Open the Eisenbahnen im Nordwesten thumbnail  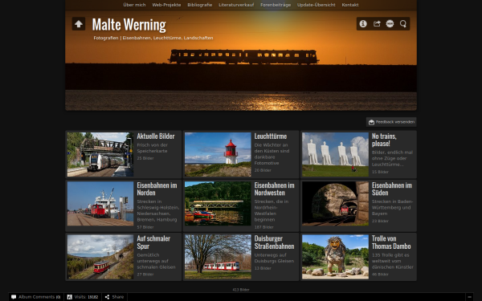[218, 204]
